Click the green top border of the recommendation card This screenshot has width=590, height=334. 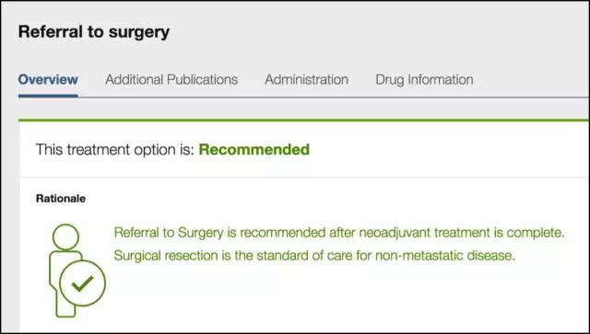point(303,121)
